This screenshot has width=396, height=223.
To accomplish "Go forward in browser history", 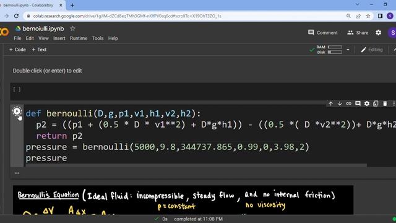I will (x=7, y=16).
